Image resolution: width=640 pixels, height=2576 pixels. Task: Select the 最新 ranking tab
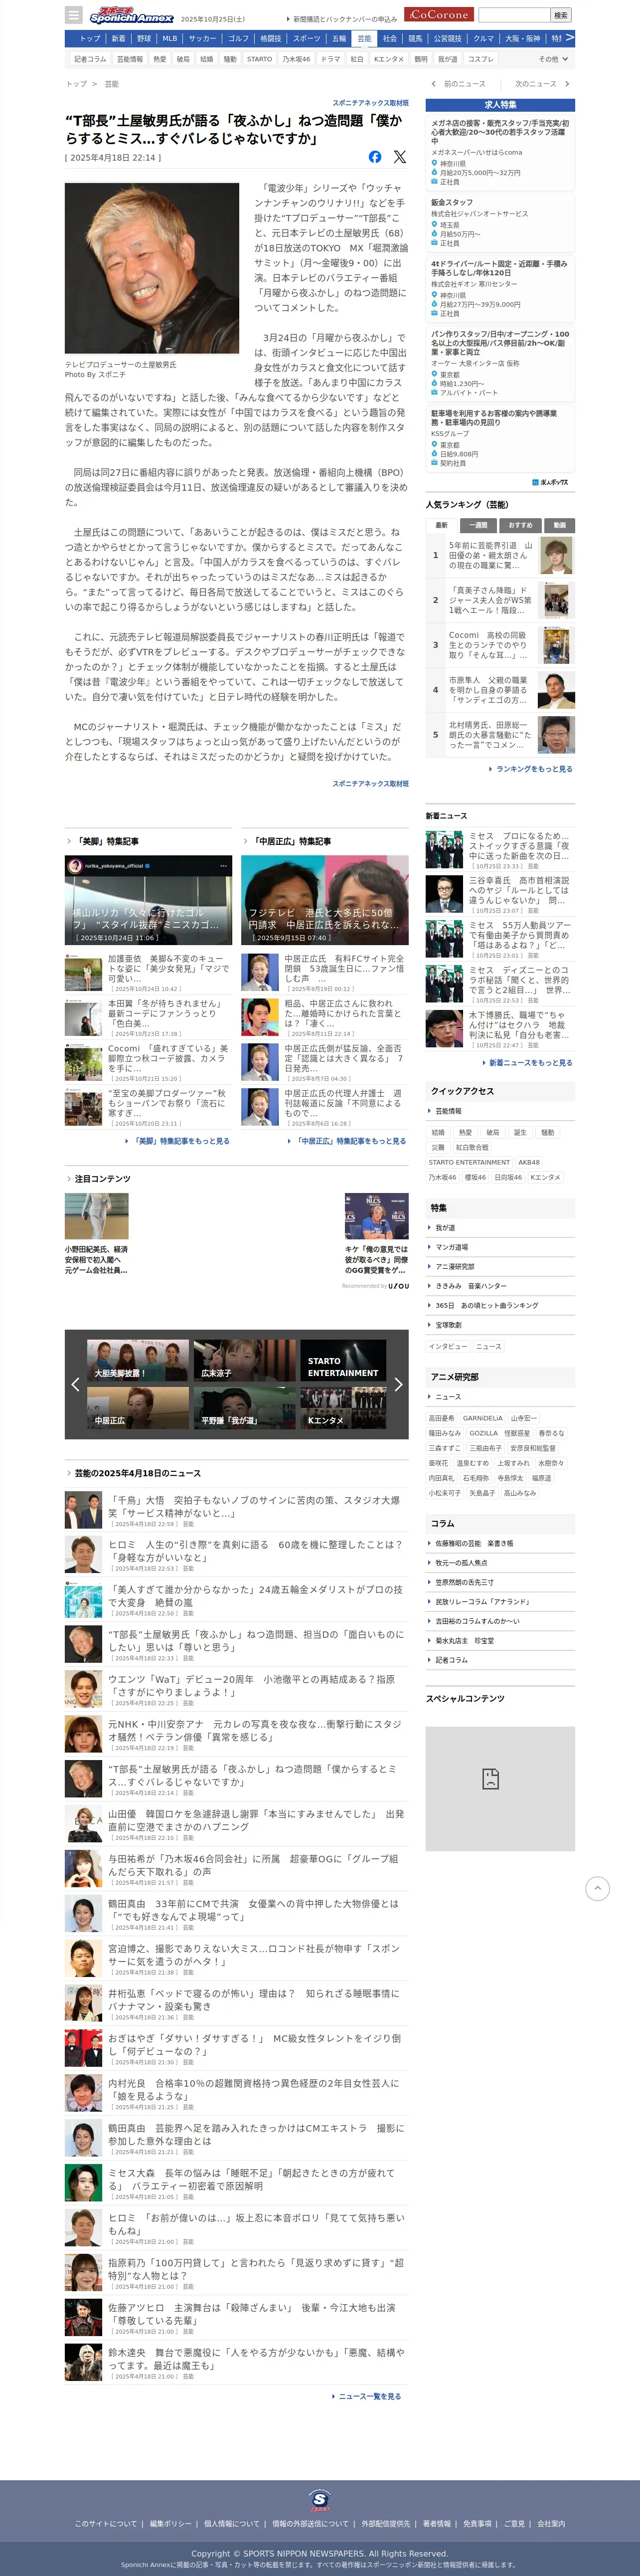pyautogui.click(x=441, y=525)
